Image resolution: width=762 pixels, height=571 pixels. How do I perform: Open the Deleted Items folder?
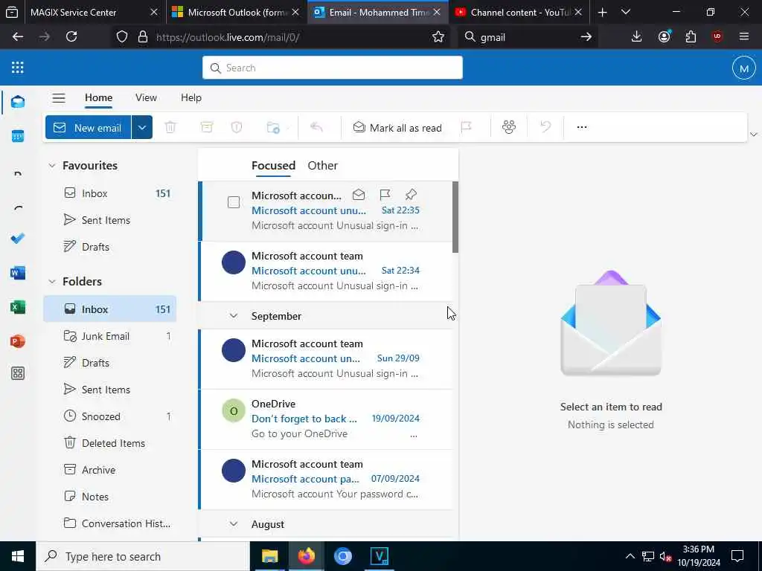pos(110,443)
